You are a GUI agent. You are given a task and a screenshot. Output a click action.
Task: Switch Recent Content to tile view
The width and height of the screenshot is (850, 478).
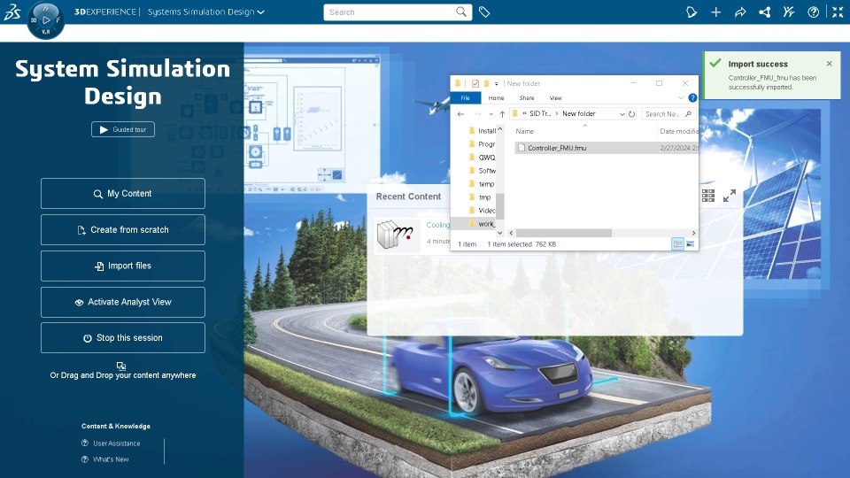tap(708, 196)
